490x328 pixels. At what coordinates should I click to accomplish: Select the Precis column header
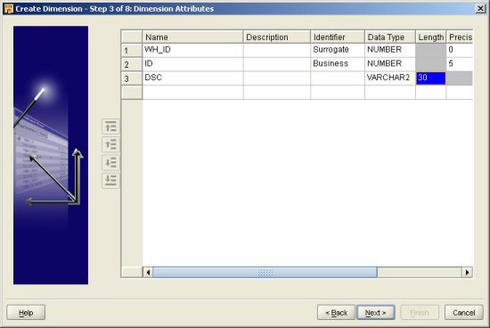pyautogui.click(x=460, y=37)
